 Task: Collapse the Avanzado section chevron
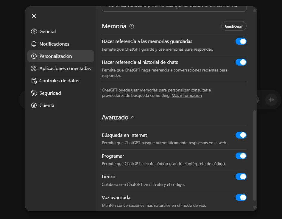[x=133, y=117]
